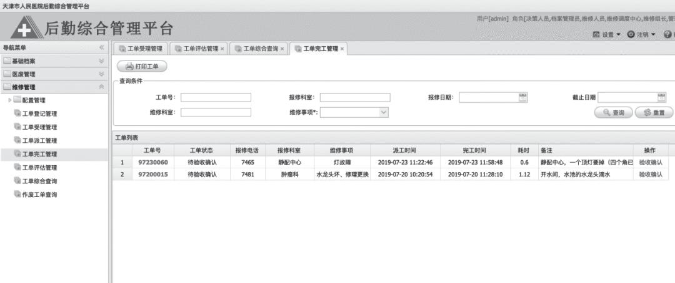Click the hospital cross logo icon
This screenshot has width=675, height=283.
pyautogui.click(x=27, y=28)
